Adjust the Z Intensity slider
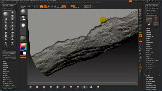Viewport: 162px width, 91px height. [x=77, y=7]
